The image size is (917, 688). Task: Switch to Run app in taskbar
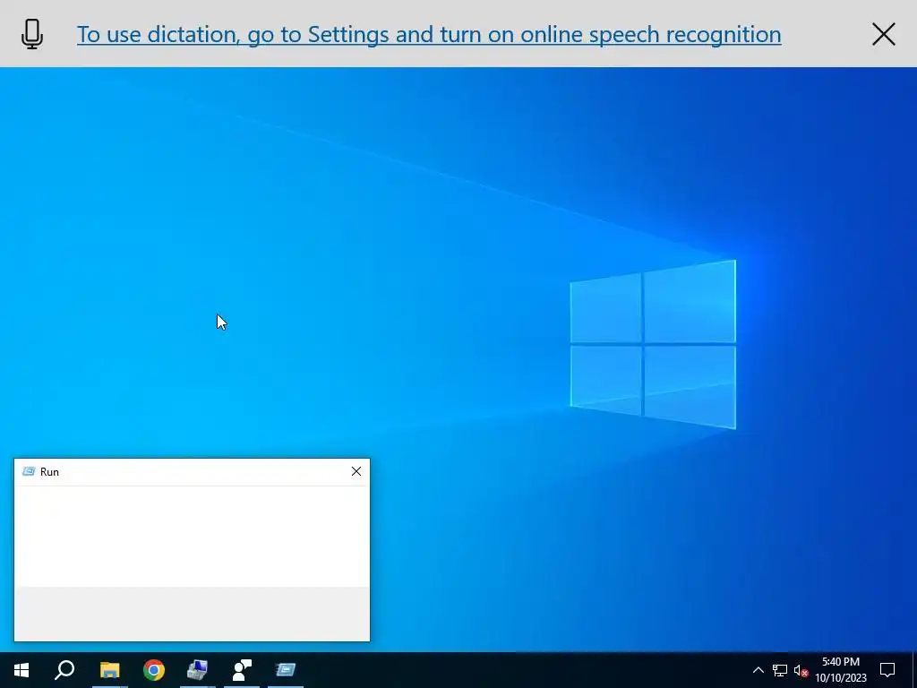[286, 670]
